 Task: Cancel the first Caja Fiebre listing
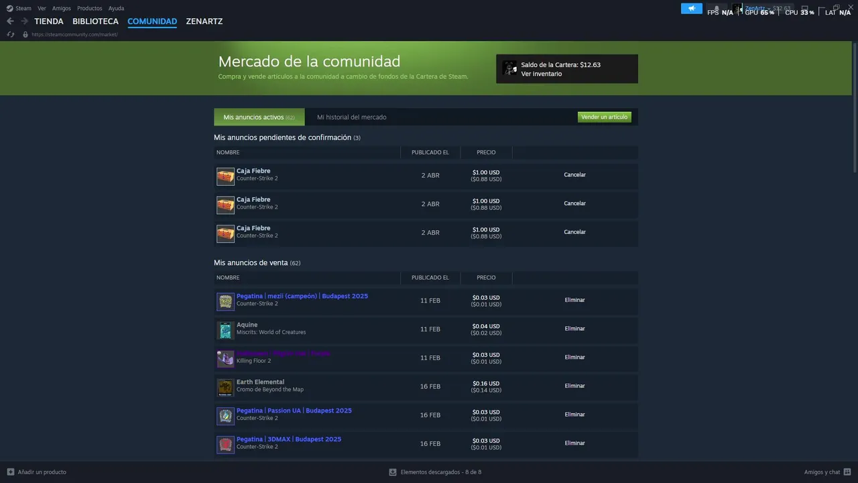coord(574,175)
